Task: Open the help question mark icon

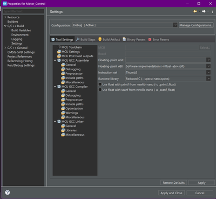Action: click(x=8, y=193)
